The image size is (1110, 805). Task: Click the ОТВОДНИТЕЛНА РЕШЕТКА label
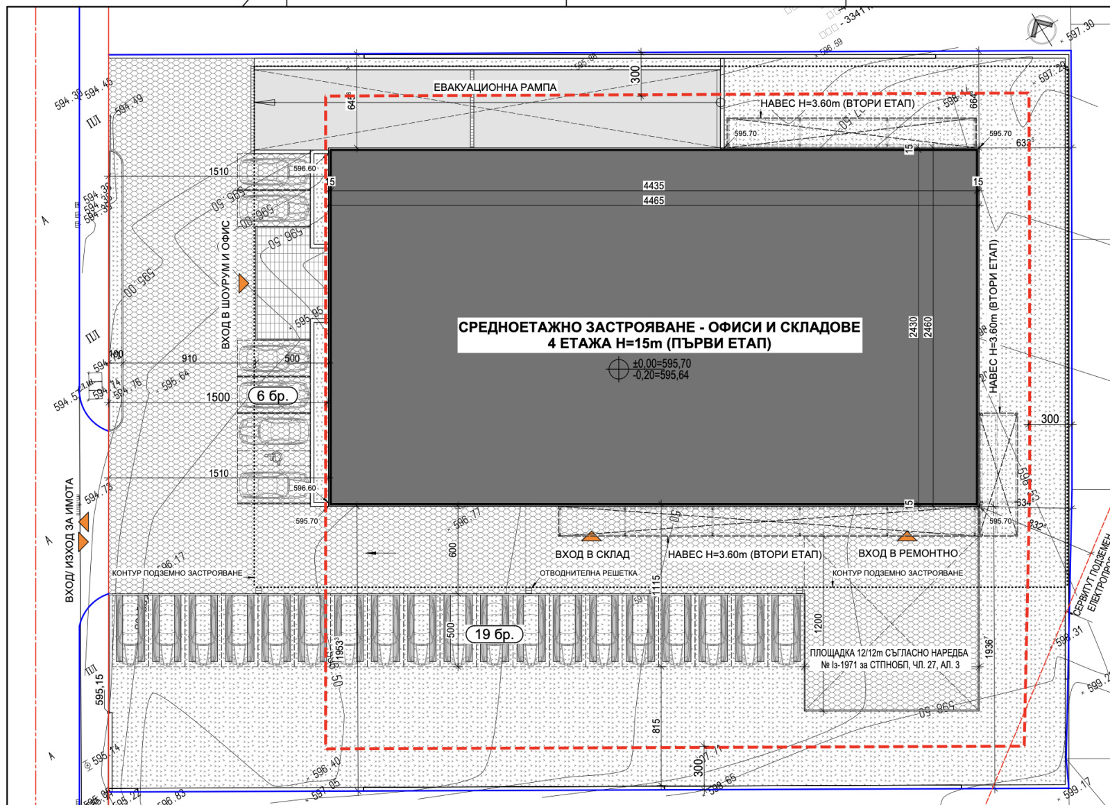tap(588, 573)
